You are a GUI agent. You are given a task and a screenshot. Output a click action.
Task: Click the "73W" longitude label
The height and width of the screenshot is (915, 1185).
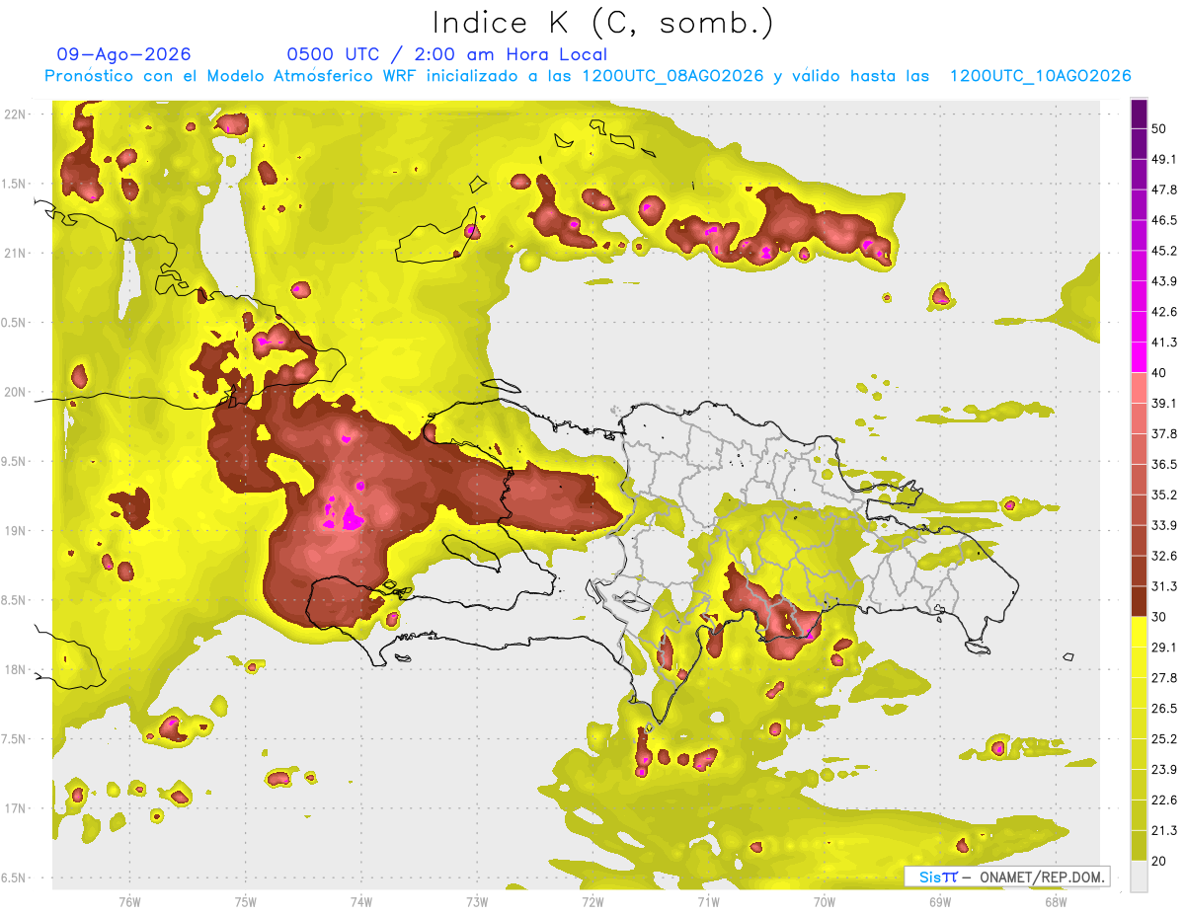(477, 901)
